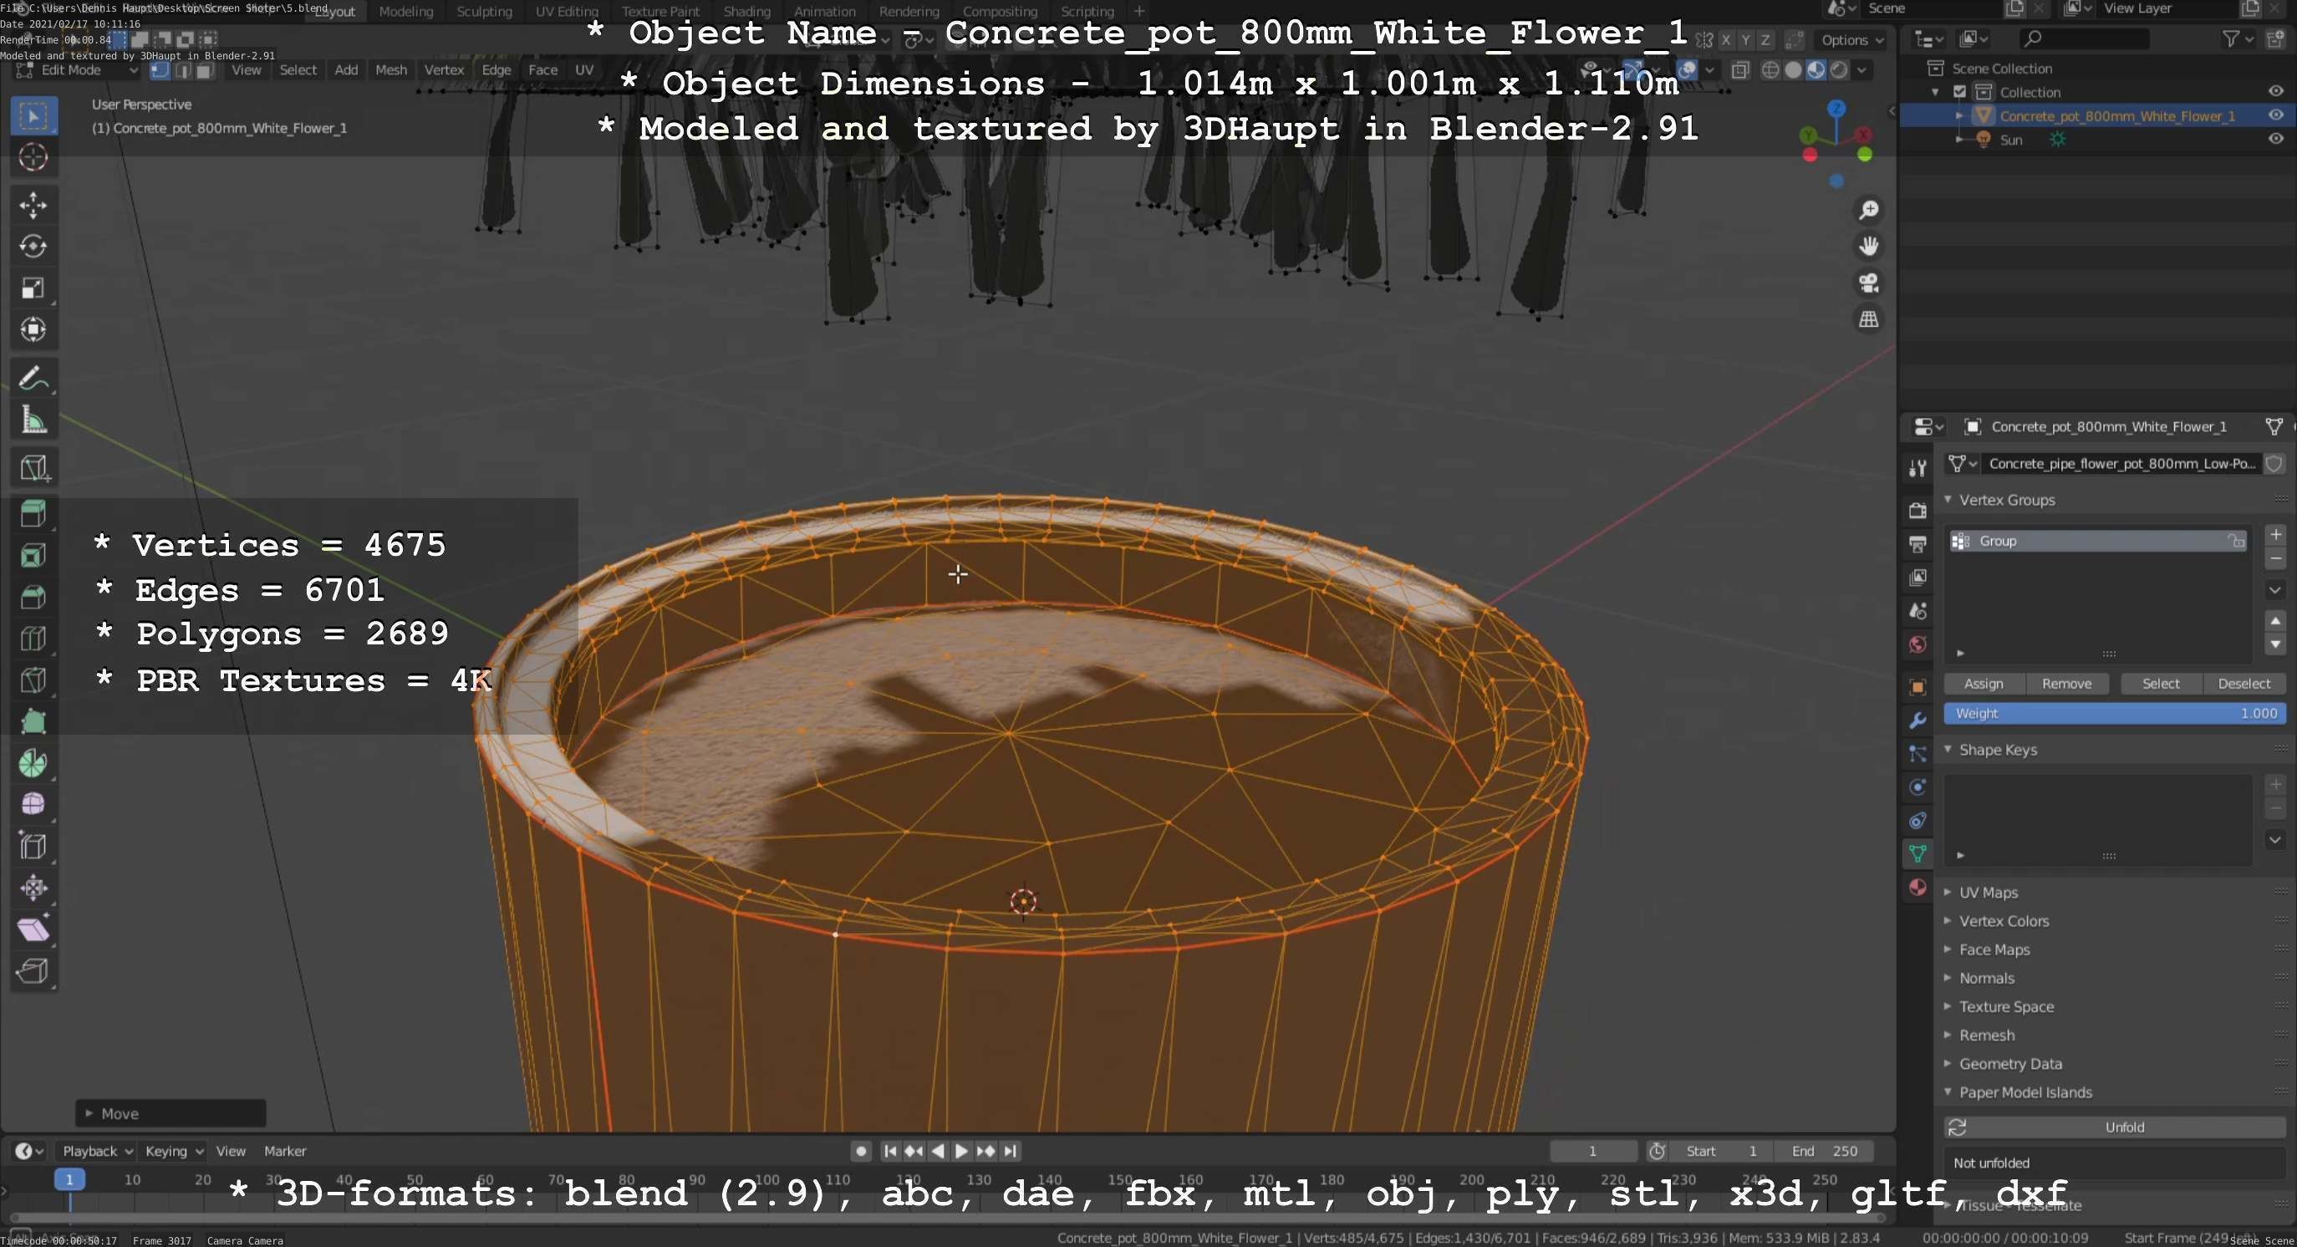Select the Move tool in toolbar
2297x1247 pixels.
(33, 205)
